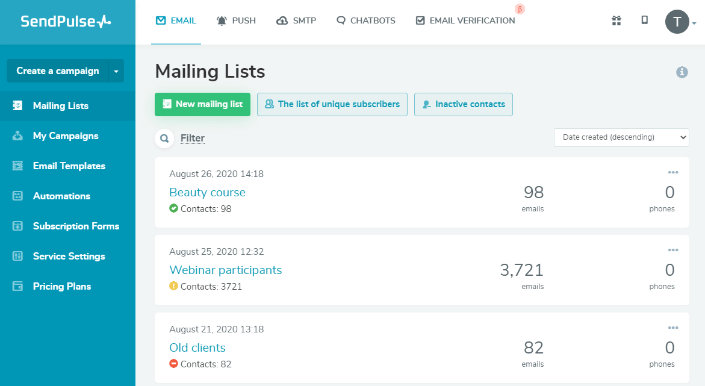Open three-dot menu for Old clients
The image size is (705, 386).
(672, 328)
